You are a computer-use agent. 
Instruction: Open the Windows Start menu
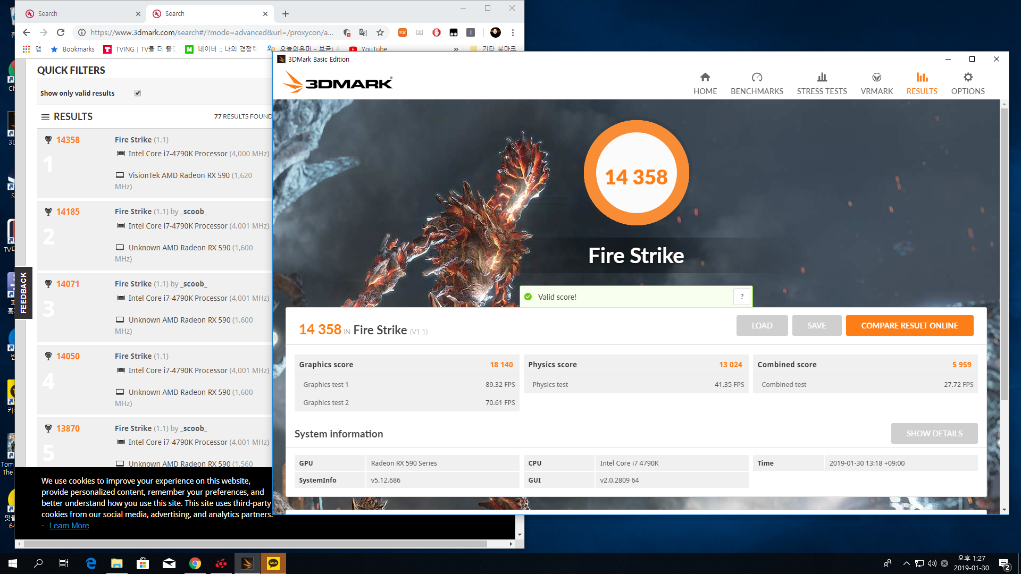click(x=13, y=563)
